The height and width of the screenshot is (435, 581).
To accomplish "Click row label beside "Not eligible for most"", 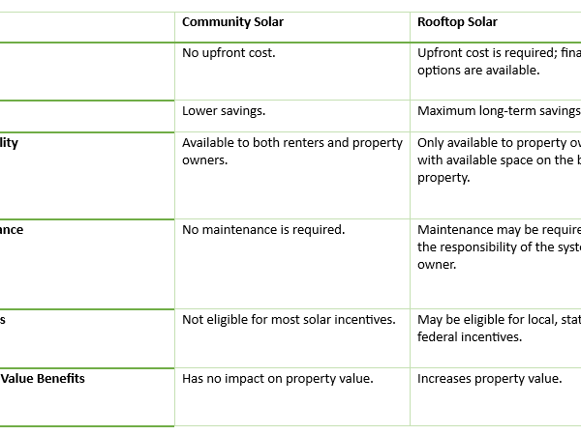I will (x=5, y=320).
